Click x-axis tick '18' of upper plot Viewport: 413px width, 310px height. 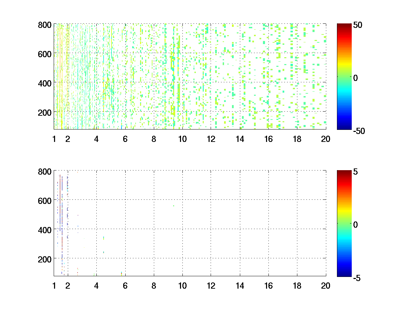(x=297, y=139)
